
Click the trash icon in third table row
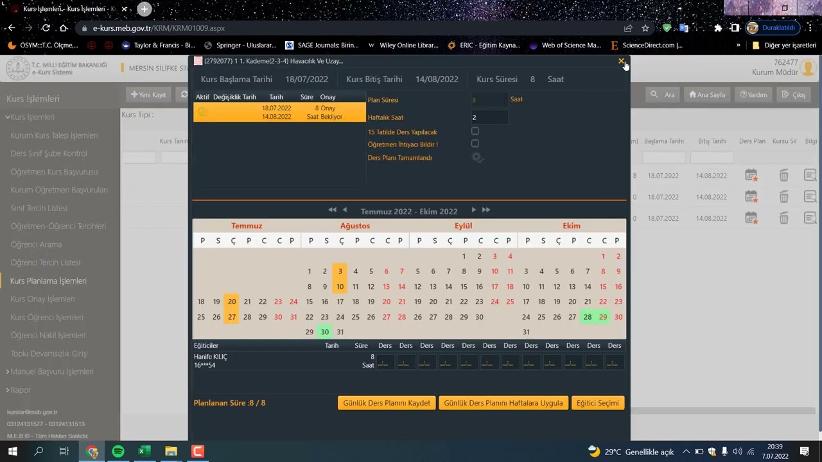(783, 218)
